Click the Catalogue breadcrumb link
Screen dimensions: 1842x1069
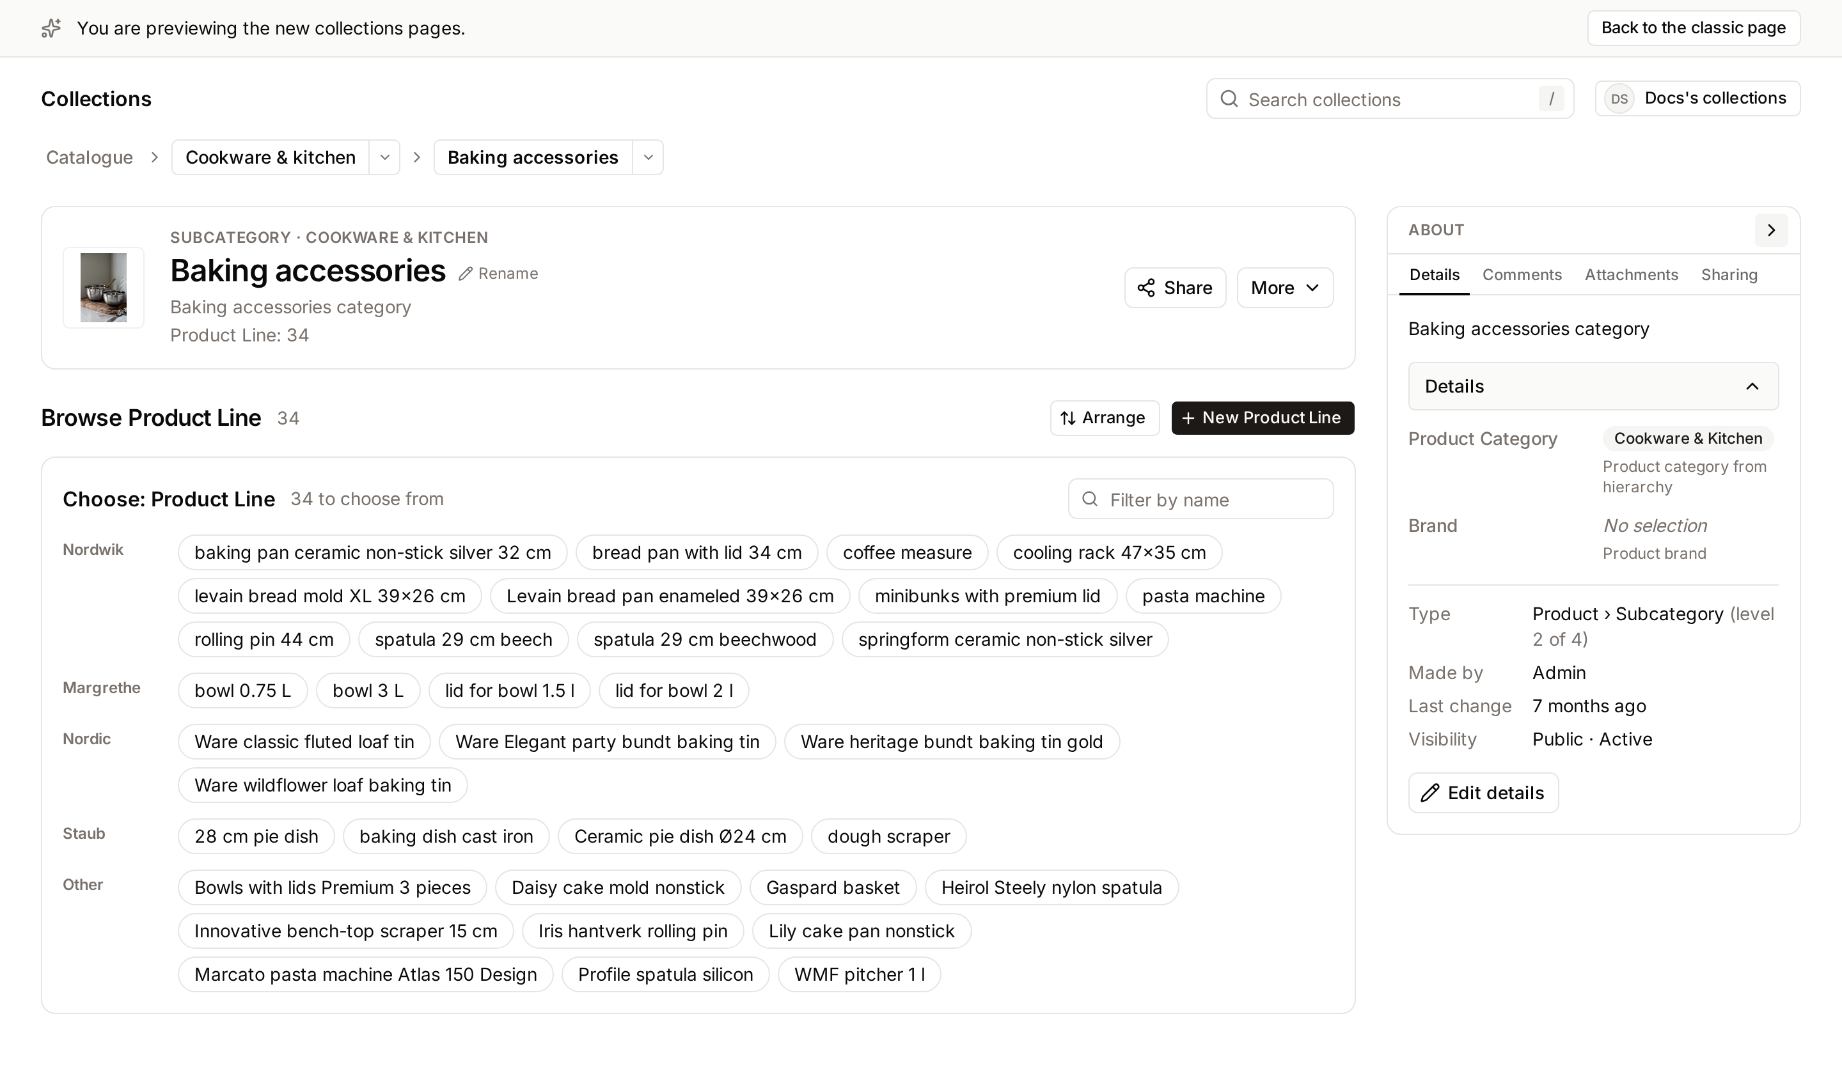(x=89, y=158)
